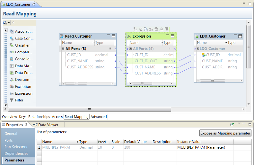The image size is (254, 165).
Task: Click the Read_Customer title bar icon
Action: click(62, 36)
